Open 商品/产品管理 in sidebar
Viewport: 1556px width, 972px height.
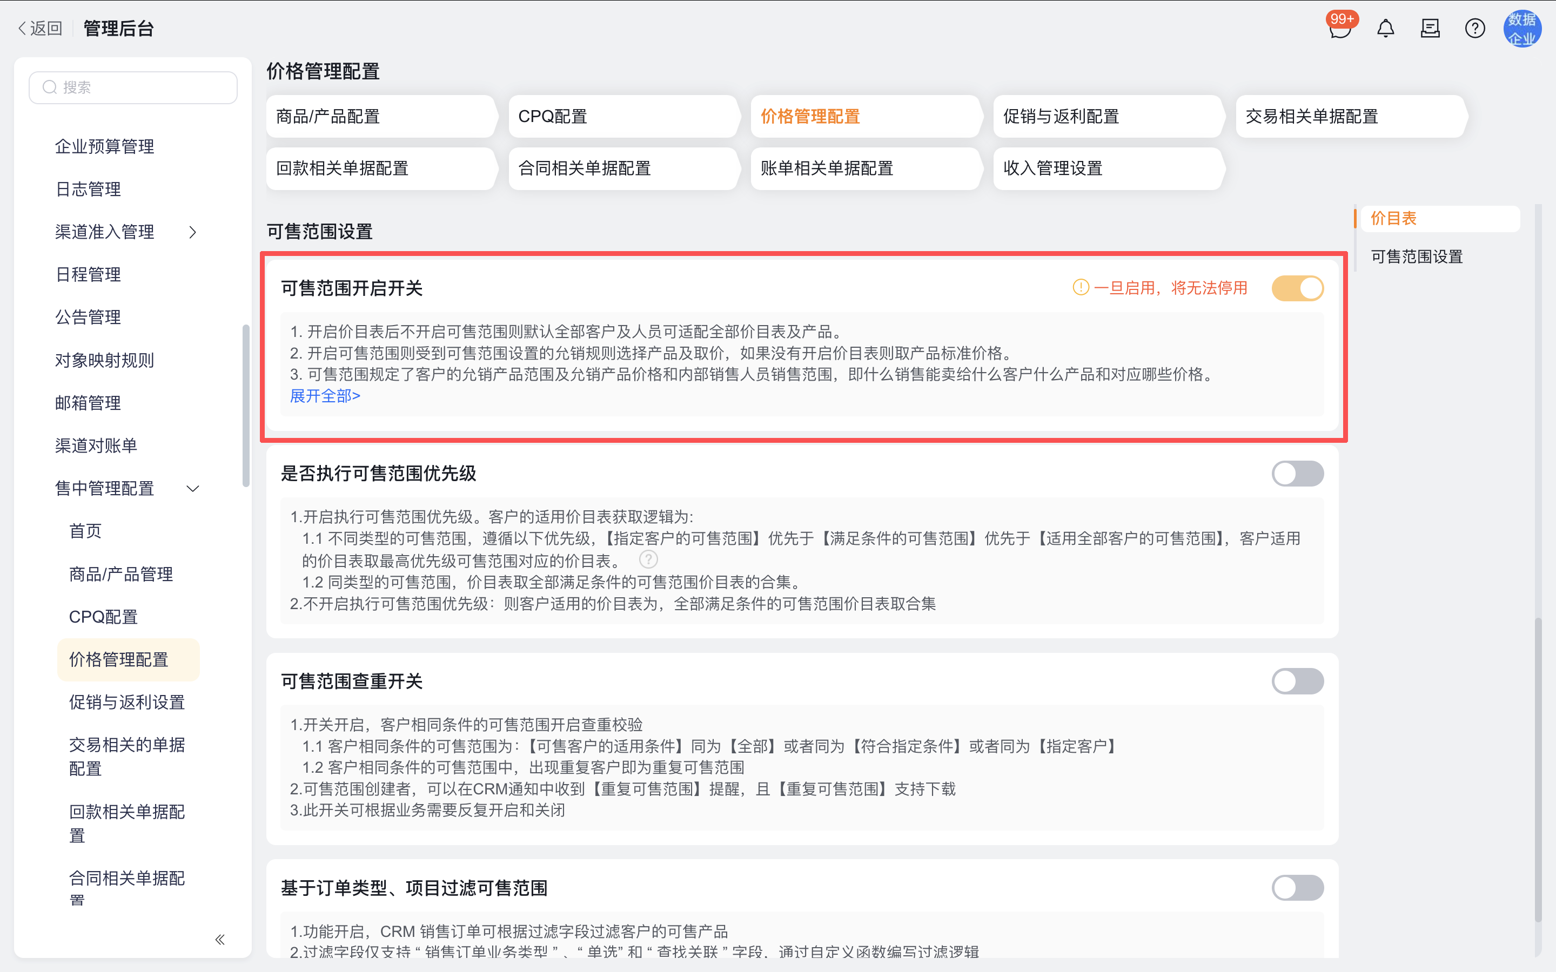pyautogui.click(x=121, y=574)
